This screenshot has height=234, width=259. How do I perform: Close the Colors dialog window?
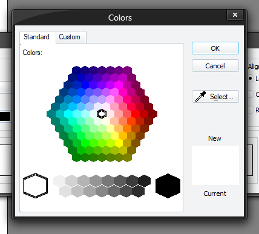click(235, 15)
